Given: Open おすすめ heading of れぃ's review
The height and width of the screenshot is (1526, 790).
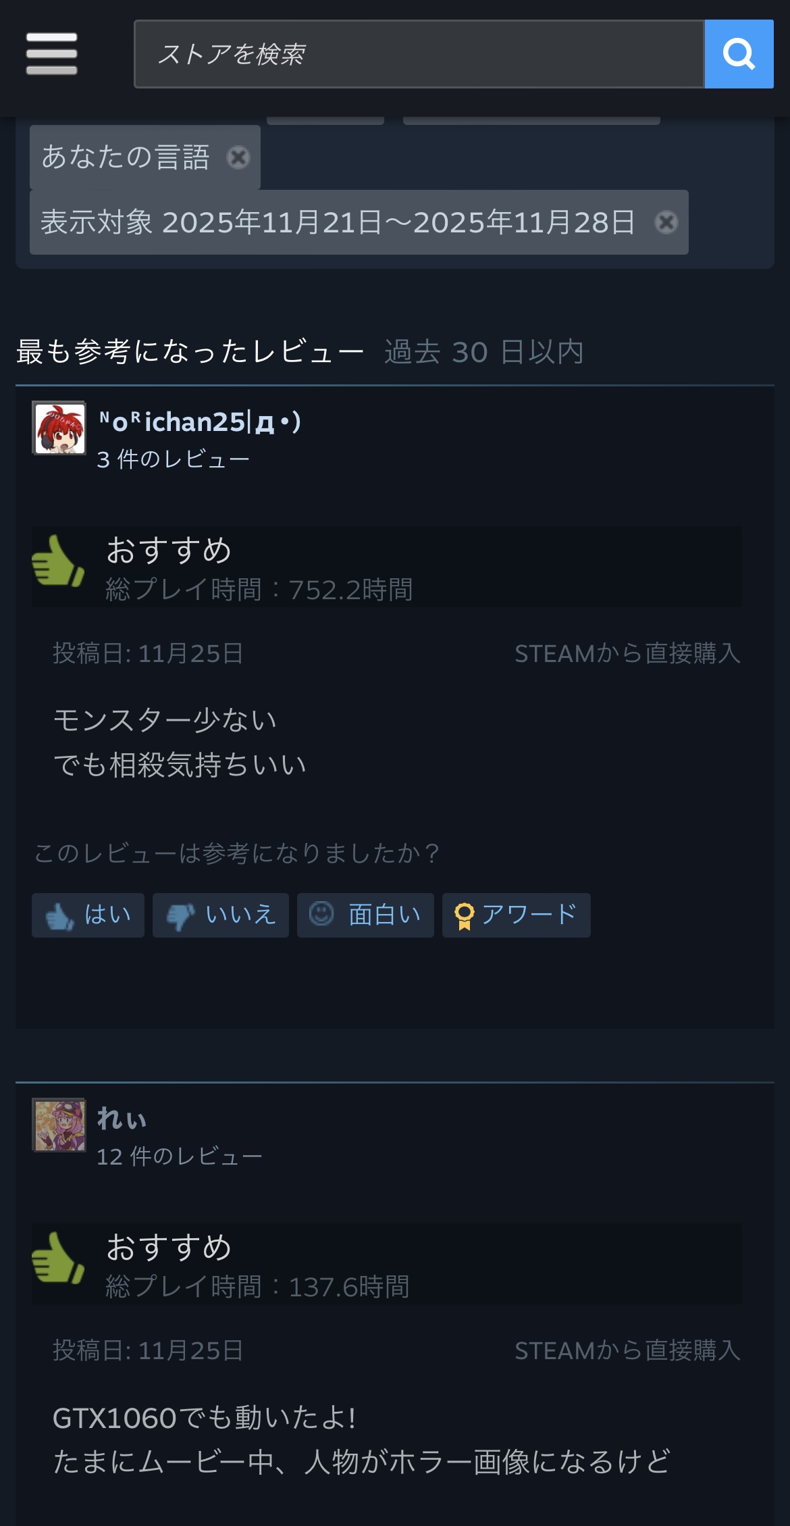Looking at the screenshot, I should (169, 1247).
